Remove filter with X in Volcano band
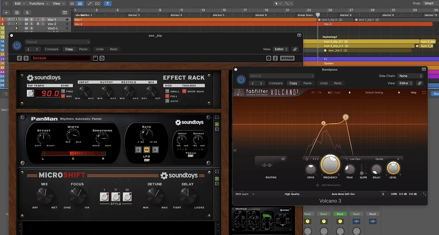 [398, 159]
